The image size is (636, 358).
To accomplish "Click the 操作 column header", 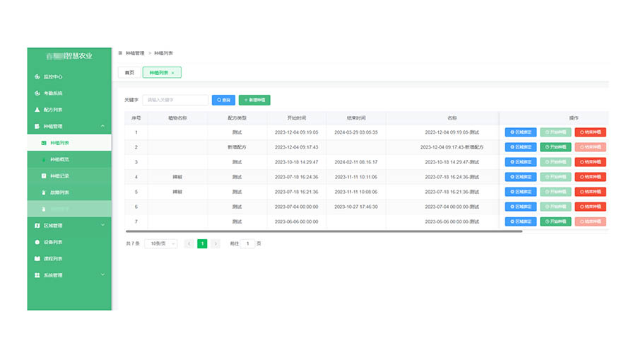I will (574, 118).
